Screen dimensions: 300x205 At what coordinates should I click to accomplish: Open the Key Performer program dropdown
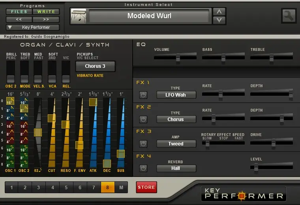coord(33,27)
